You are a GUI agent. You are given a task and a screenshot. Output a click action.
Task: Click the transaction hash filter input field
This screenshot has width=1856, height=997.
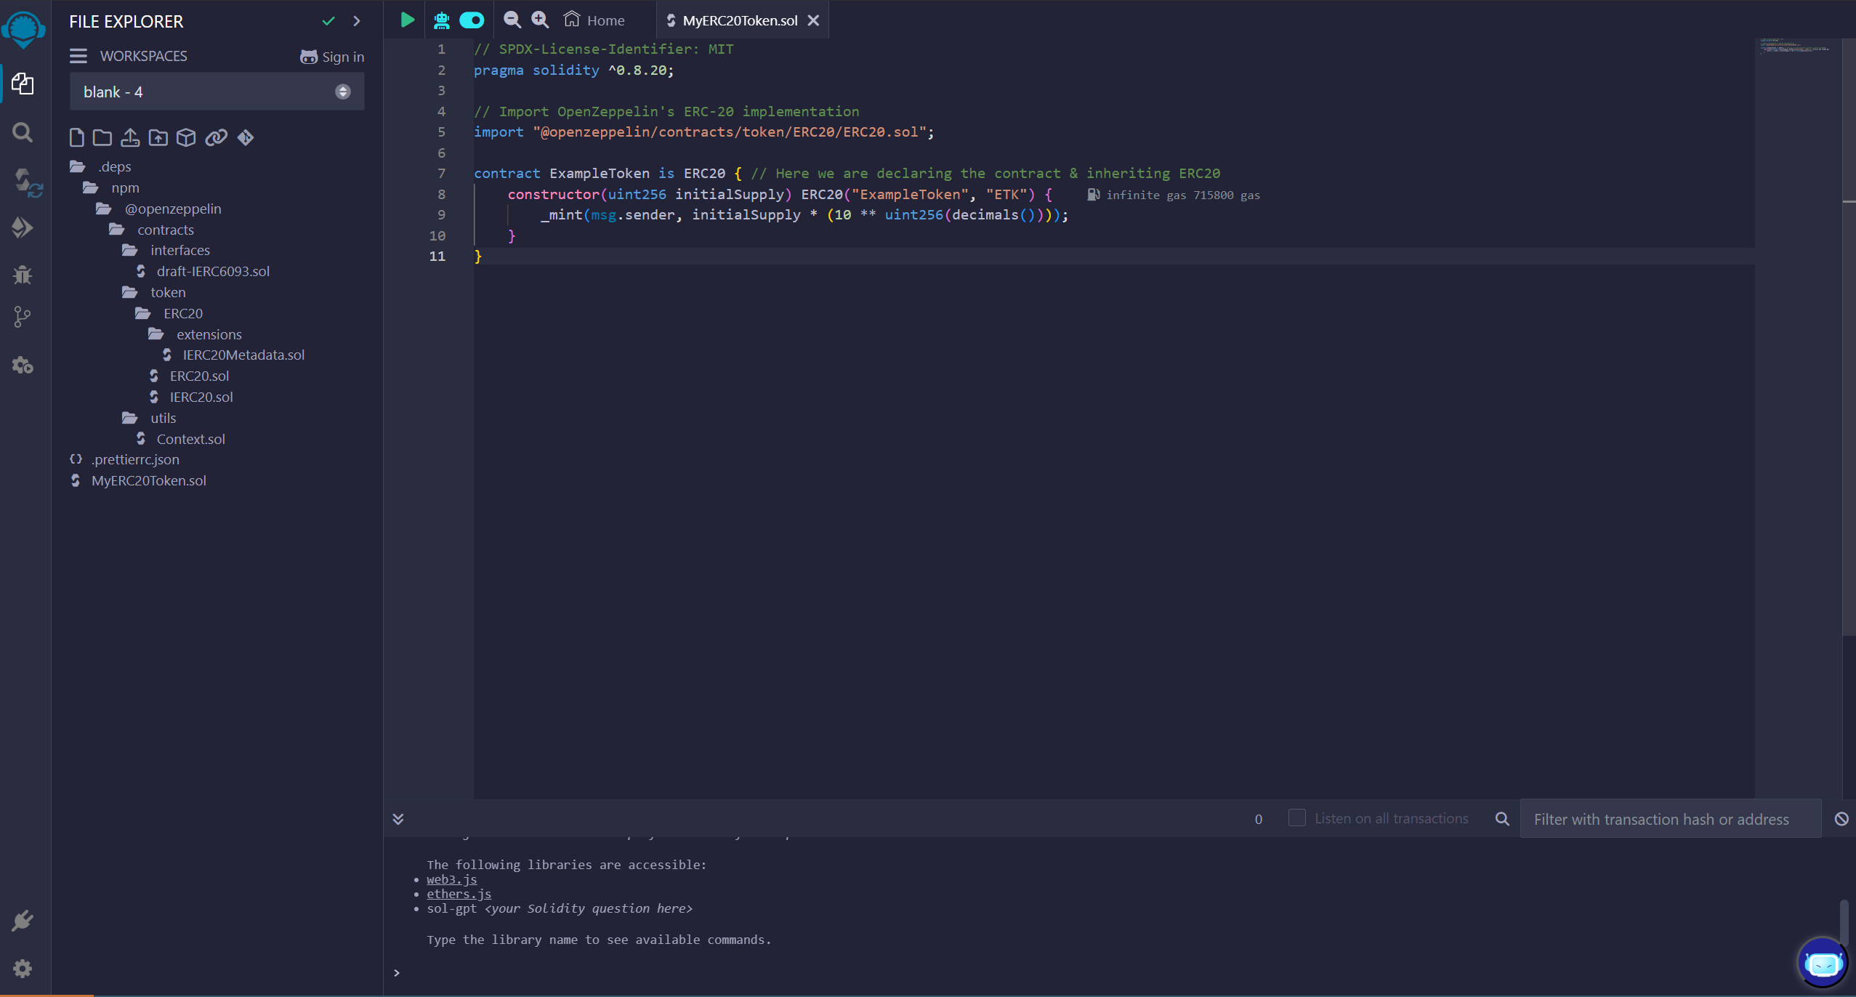click(1669, 819)
